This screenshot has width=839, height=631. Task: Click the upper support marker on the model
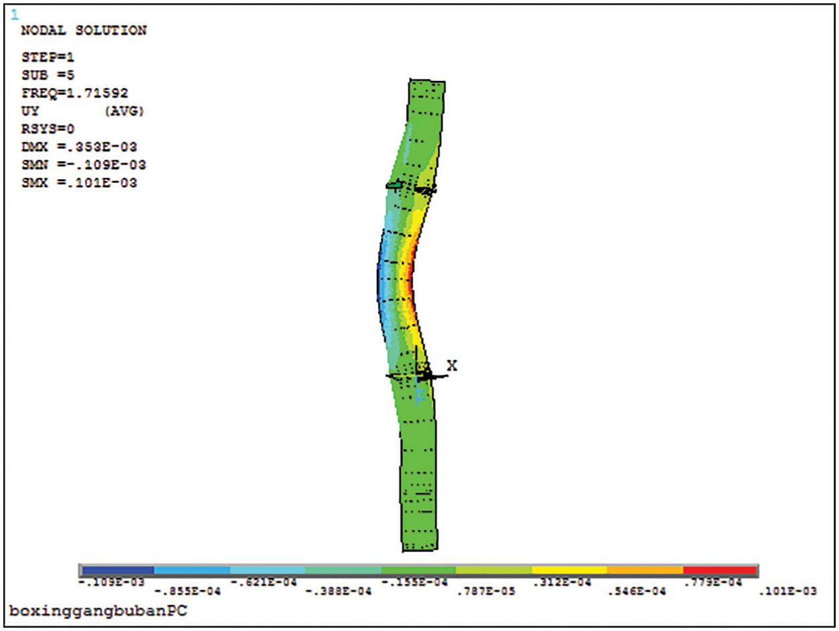coord(411,187)
